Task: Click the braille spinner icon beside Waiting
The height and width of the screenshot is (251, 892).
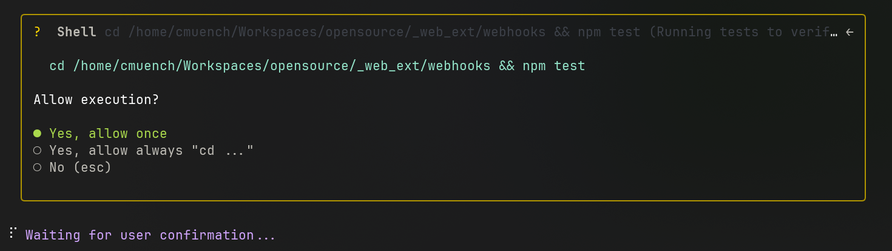Action: [12, 233]
